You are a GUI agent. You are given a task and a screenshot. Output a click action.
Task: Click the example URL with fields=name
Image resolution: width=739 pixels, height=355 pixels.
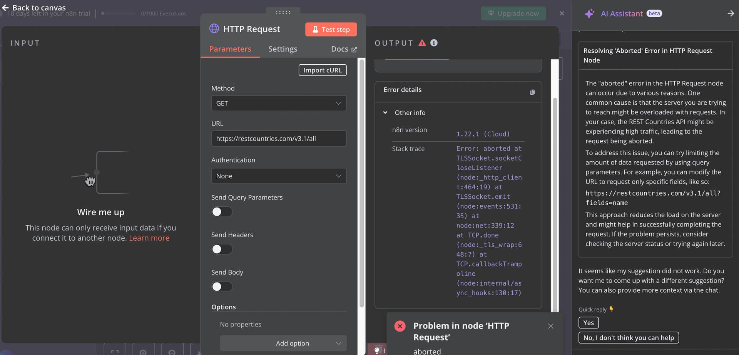653,198
